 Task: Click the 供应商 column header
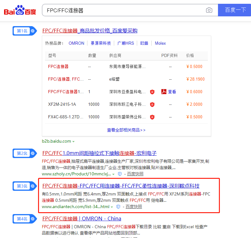[115, 55]
